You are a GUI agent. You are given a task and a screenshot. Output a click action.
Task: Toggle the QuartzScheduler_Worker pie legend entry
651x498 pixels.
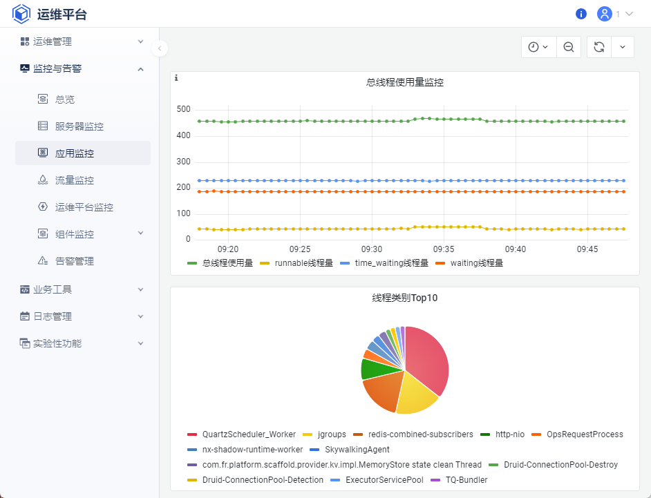pos(241,434)
